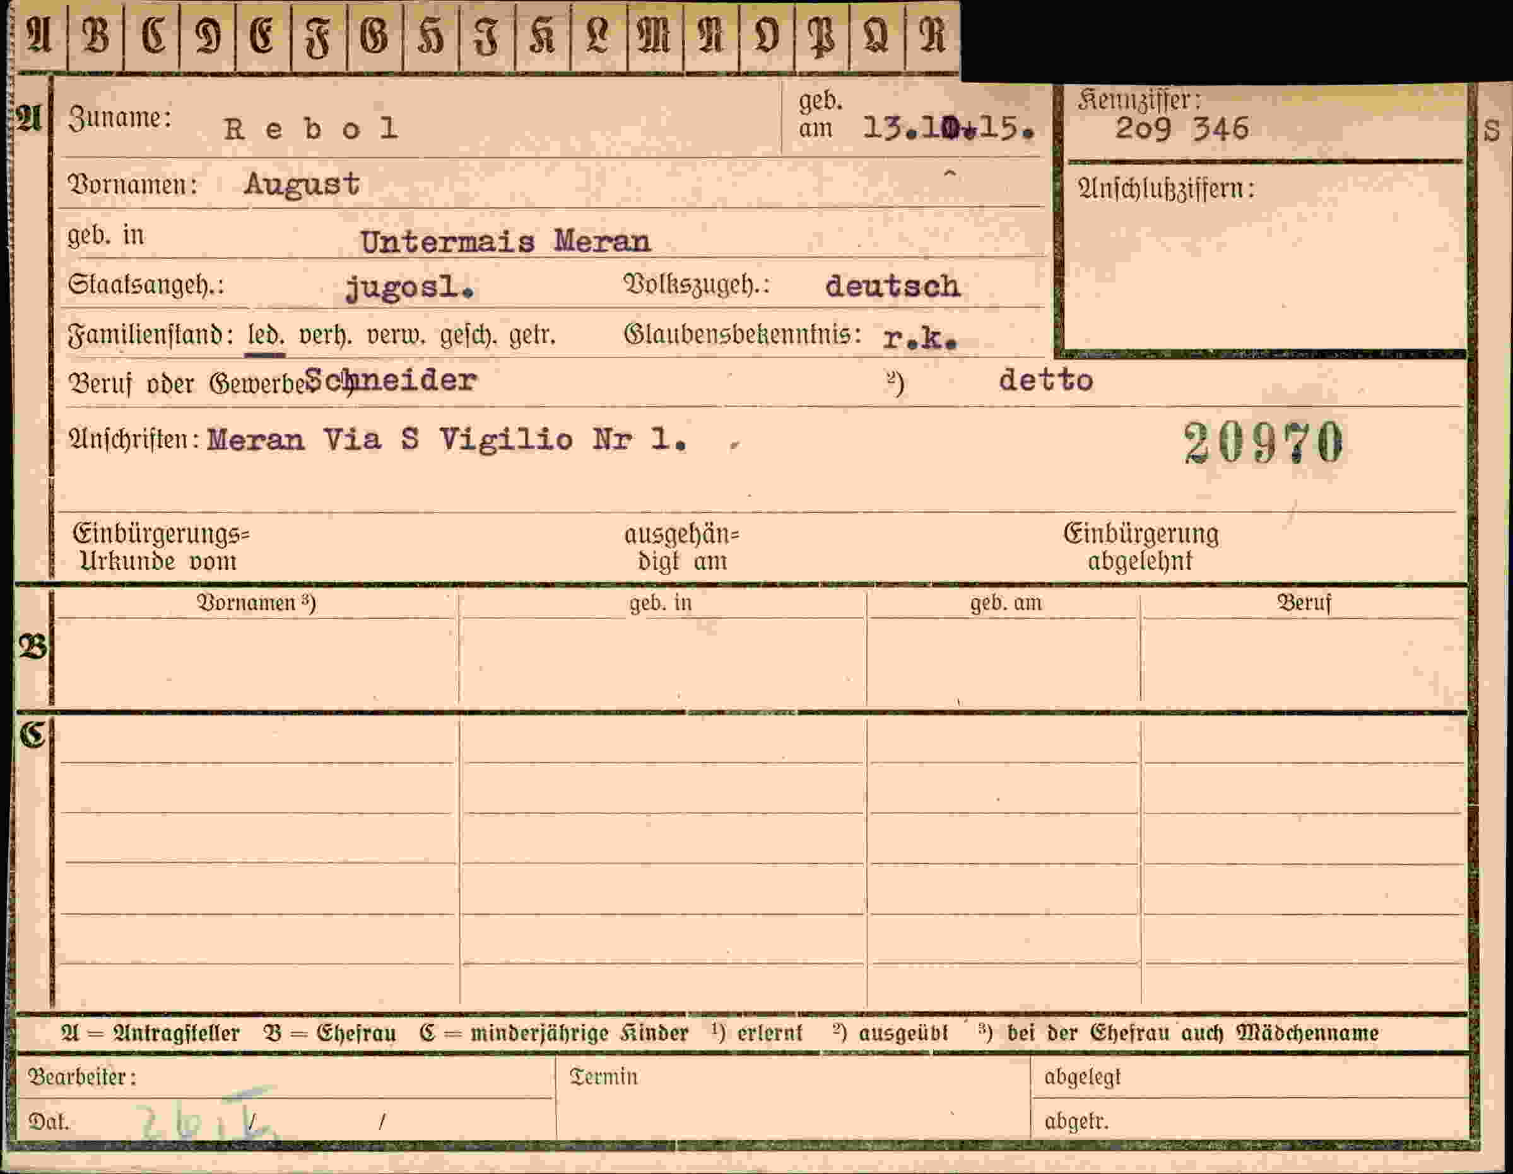Click the index tab letter A
Screen dimensions: 1513x1174
tap(38, 36)
